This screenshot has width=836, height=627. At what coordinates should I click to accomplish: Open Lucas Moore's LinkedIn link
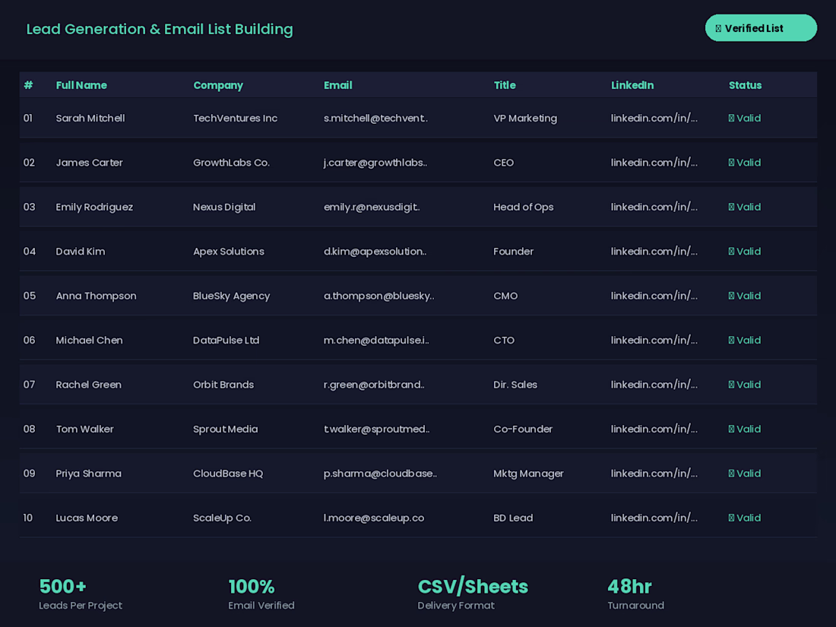tap(654, 518)
